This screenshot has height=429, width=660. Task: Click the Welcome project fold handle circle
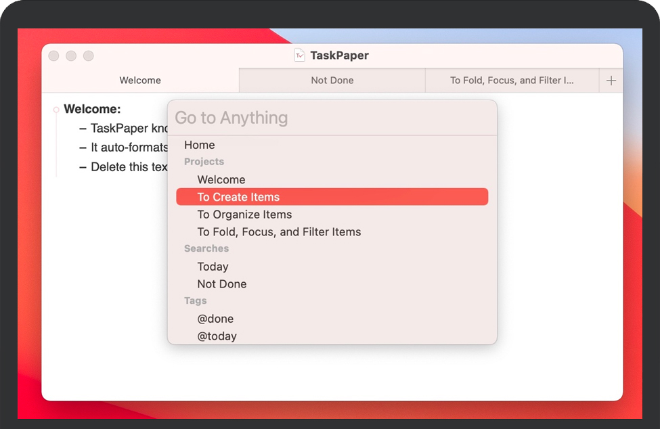56,110
